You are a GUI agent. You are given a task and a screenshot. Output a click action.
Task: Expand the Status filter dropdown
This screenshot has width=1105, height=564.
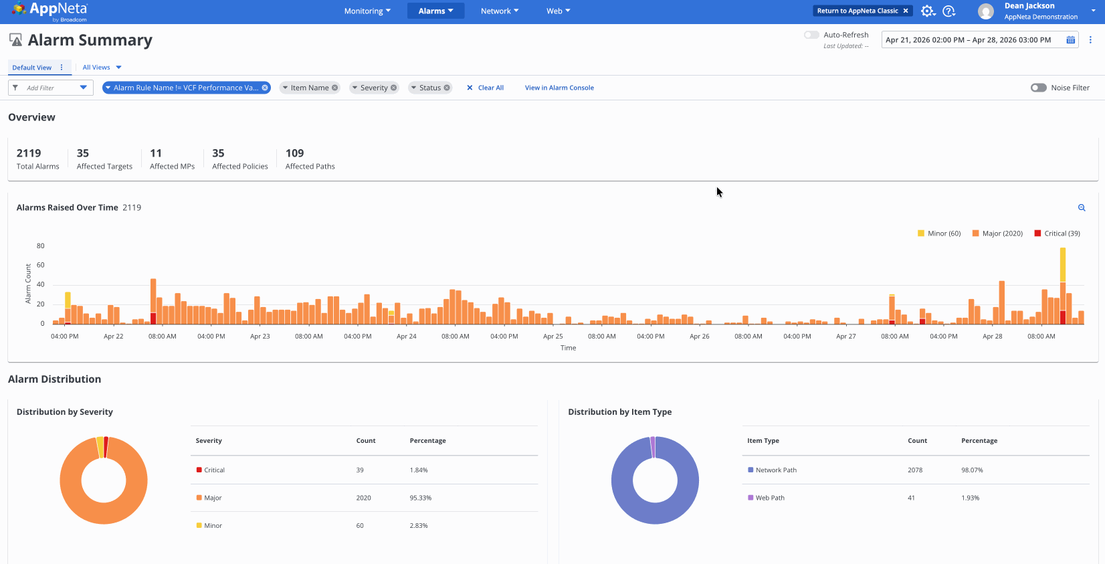(x=413, y=88)
